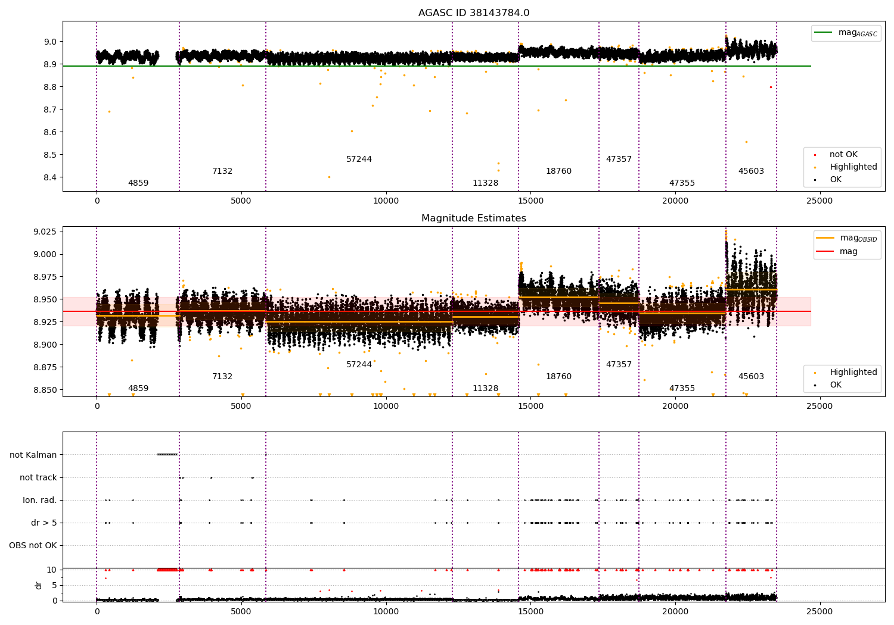Click the 8.850 y-axis tick label

[x=46, y=390]
